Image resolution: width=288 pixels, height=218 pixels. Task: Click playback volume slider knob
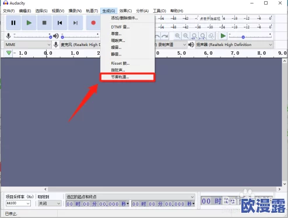(62, 37)
